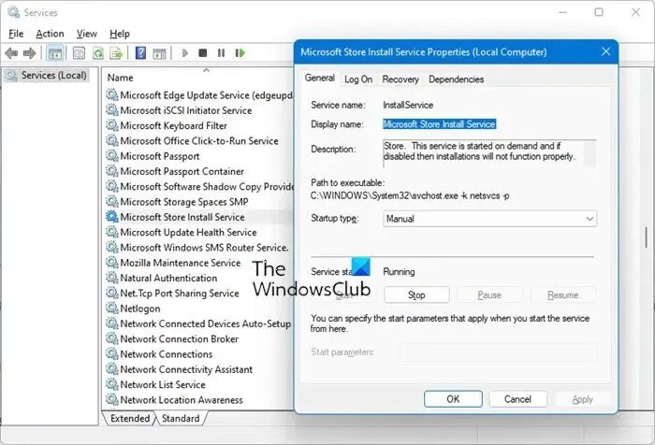Click the Apply button
The image size is (655, 445).
[582, 399]
